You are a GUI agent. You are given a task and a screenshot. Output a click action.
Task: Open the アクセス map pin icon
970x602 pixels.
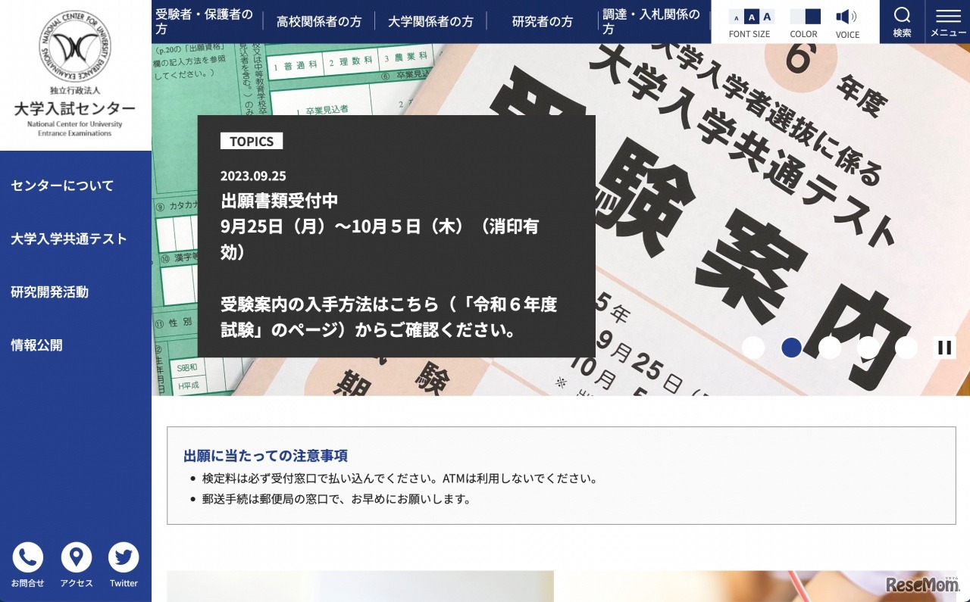(77, 558)
